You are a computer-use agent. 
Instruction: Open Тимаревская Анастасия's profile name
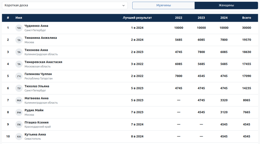[43, 62]
